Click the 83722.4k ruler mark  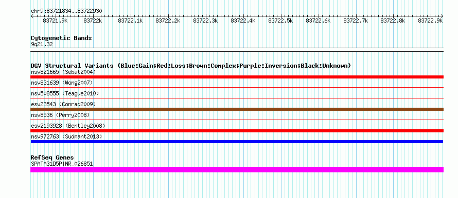point(243,21)
